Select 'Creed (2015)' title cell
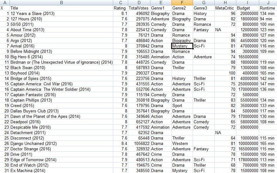 61,105
